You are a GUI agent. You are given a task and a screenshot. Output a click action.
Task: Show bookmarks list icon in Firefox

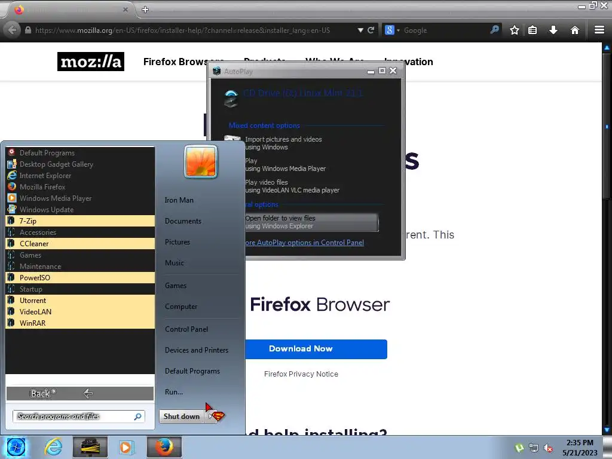point(533,30)
